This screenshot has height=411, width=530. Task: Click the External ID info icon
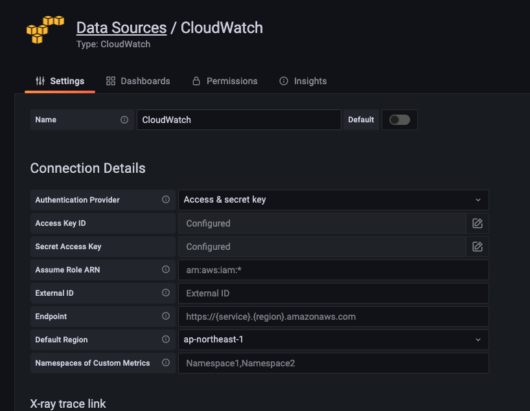click(x=166, y=293)
